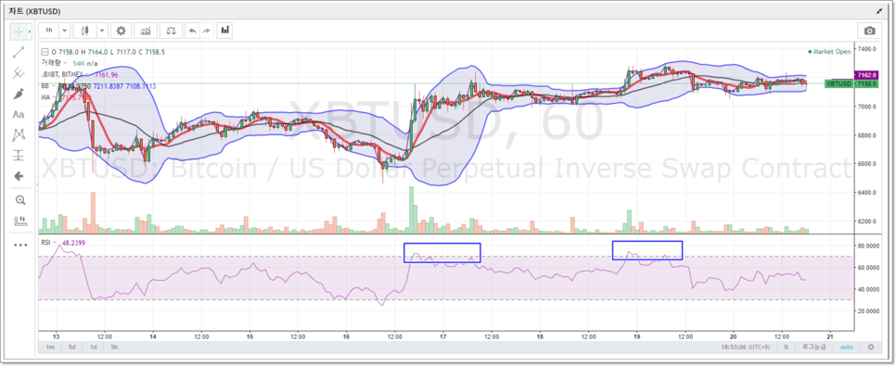
Task: Click the date label 21 on time axis
Action: tap(830, 336)
